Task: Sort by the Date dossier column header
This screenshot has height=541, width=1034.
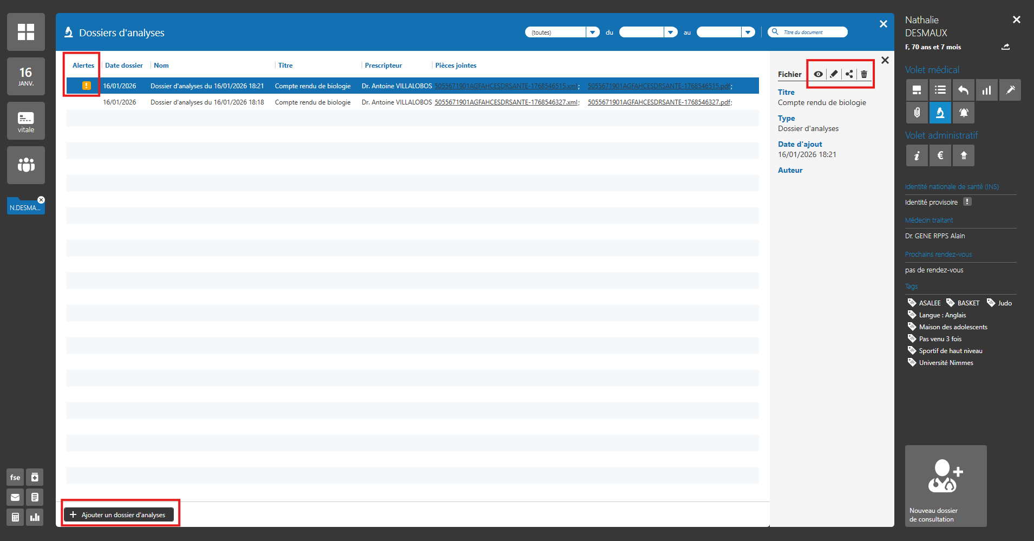Action: pos(124,66)
